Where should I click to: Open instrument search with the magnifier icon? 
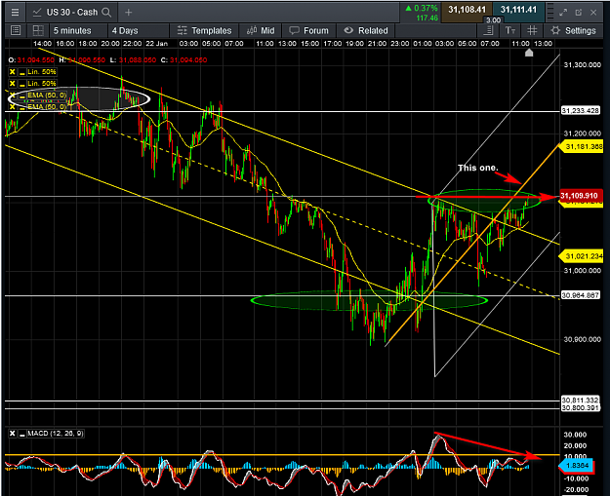tap(106, 13)
